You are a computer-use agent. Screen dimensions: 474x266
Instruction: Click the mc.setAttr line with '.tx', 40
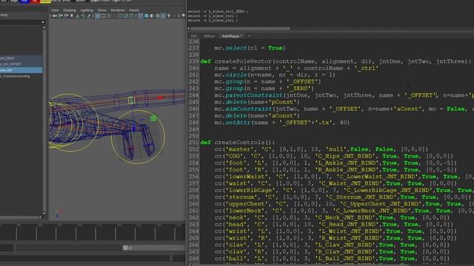[x=281, y=123]
